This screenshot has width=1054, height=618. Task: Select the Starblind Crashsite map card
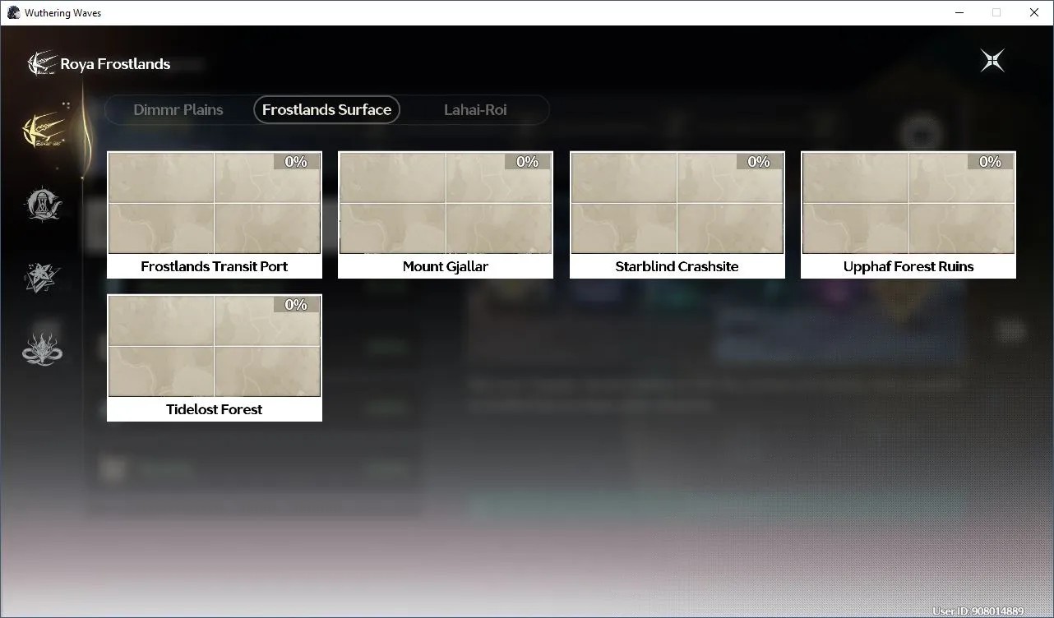677,214
